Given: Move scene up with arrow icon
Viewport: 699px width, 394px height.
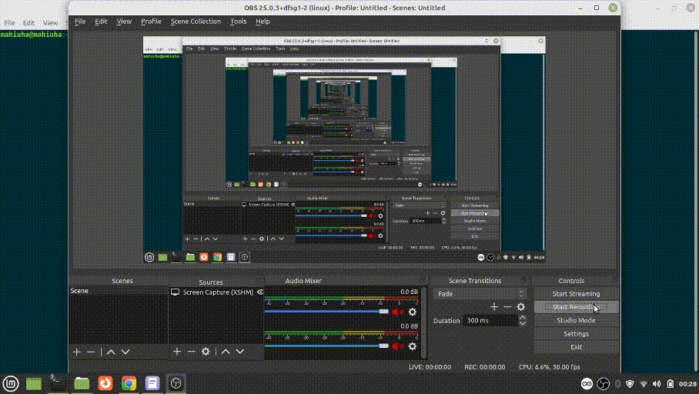Looking at the screenshot, I should pos(111,352).
